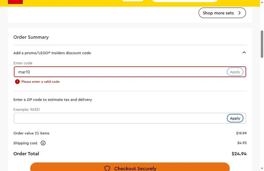264x171 pixels.
Task: Click the Order Summary heading
Action: pyautogui.click(x=31, y=37)
